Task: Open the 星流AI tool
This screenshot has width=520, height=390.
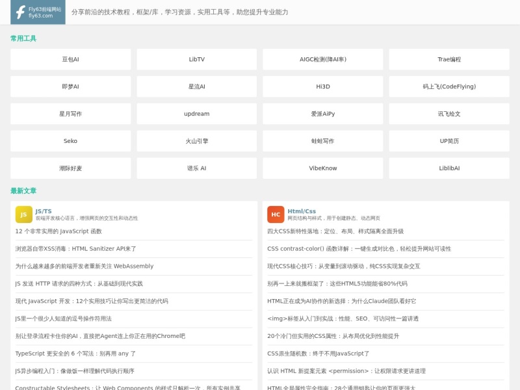Action: 197,86
